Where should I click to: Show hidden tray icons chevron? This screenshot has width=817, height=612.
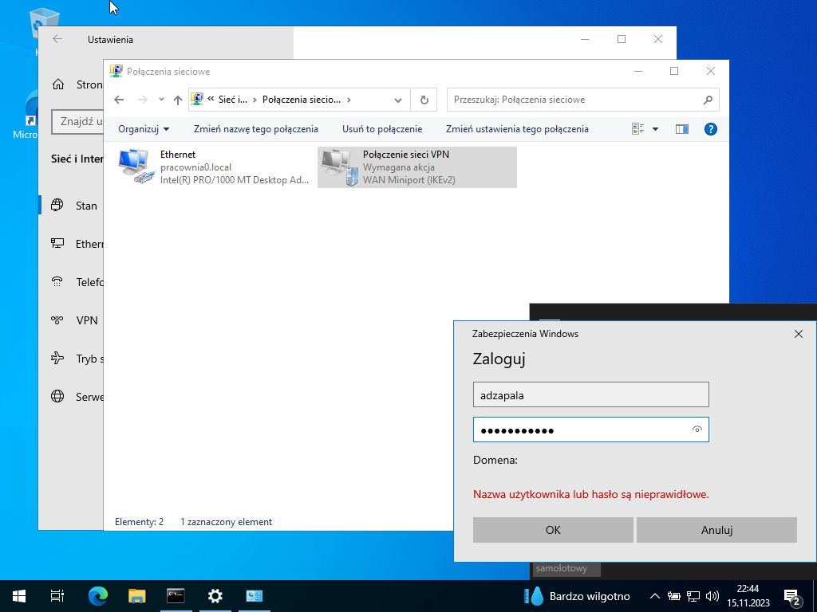(655, 596)
